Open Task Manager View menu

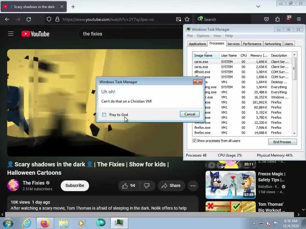coord(217,36)
